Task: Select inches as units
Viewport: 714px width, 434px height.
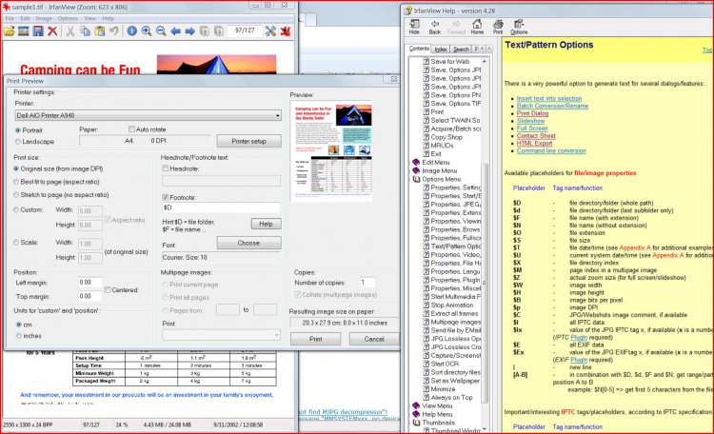Action: click(19, 336)
